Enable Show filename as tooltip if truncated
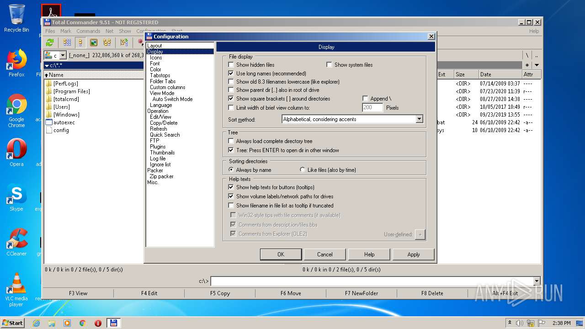Viewport: 585px width, 329px height. 231,206
